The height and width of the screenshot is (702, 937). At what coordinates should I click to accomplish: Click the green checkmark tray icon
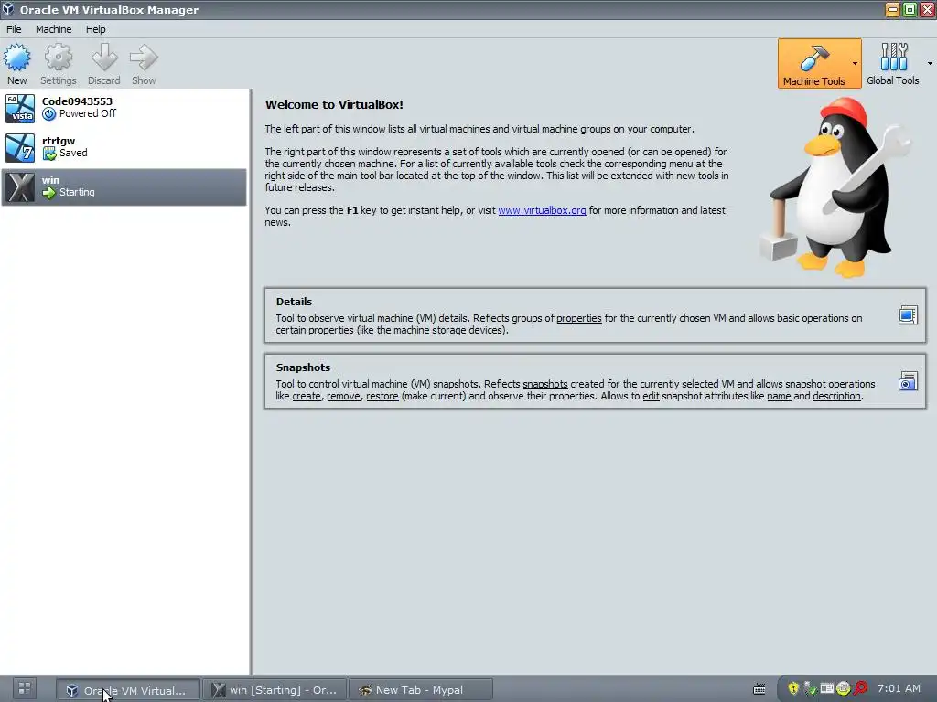[x=810, y=688]
